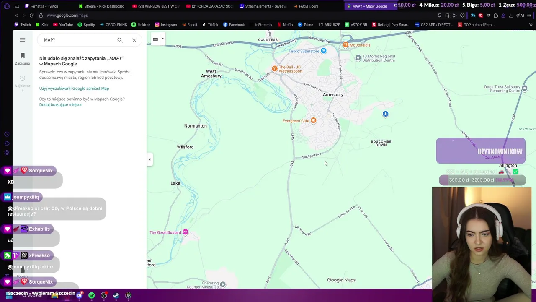This screenshot has width=536, height=302.
Task: Open the CSGO-SKINS bookmark
Action: pos(113,25)
